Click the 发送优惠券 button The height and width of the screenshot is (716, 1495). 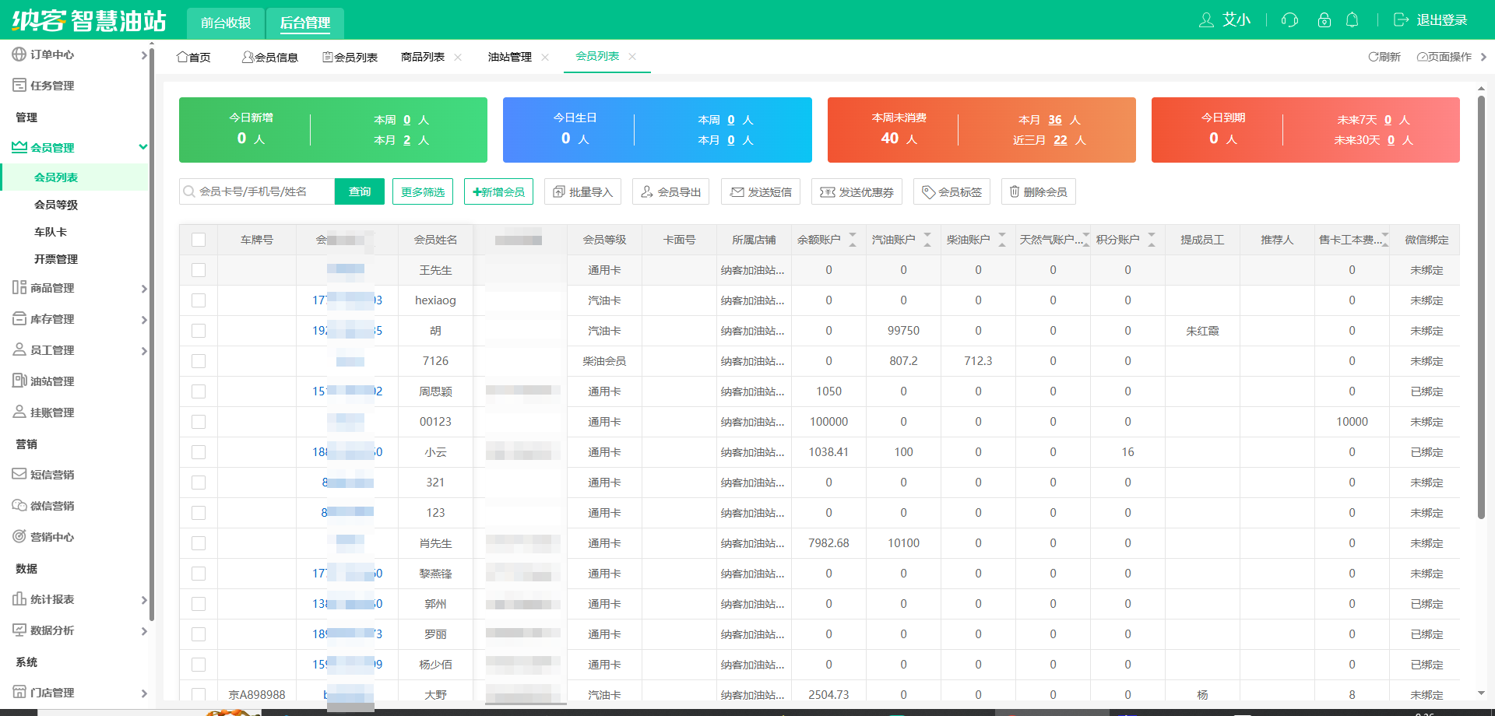857,191
